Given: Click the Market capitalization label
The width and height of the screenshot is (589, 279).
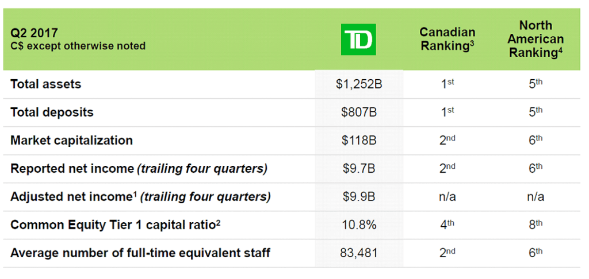Looking at the screenshot, I should [x=71, y=140].
